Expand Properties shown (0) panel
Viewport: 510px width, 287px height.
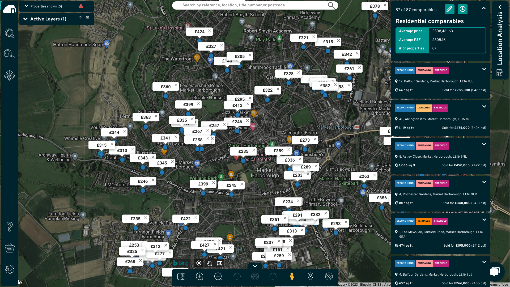(26, 6)
